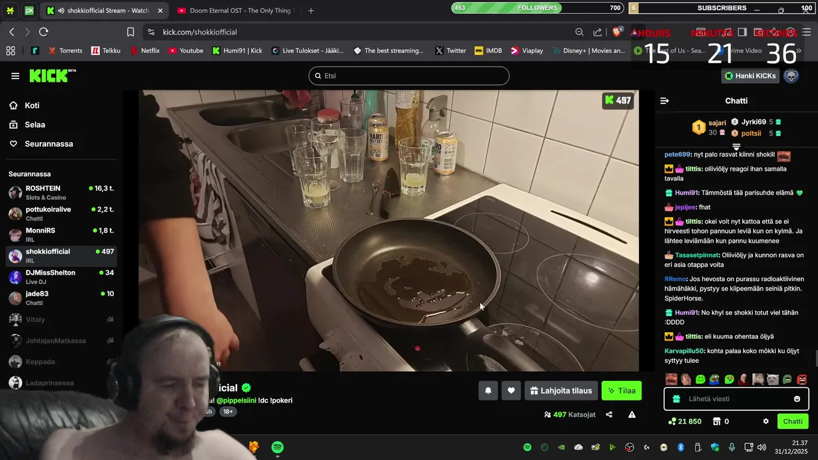Open the Twitter bookmark
818x460 pixels.
(451, 50)
